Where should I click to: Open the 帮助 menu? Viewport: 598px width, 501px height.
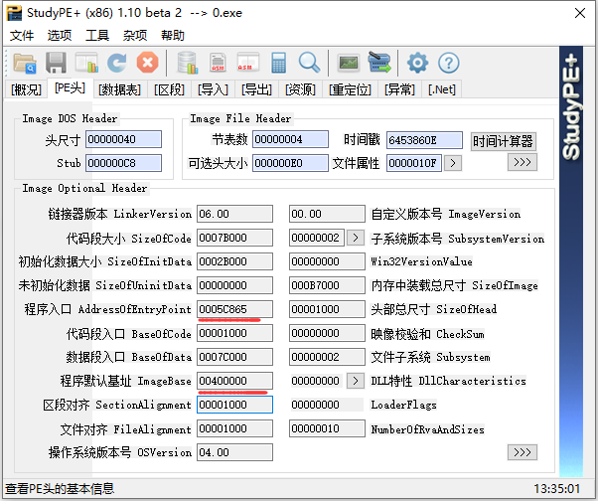173,36
